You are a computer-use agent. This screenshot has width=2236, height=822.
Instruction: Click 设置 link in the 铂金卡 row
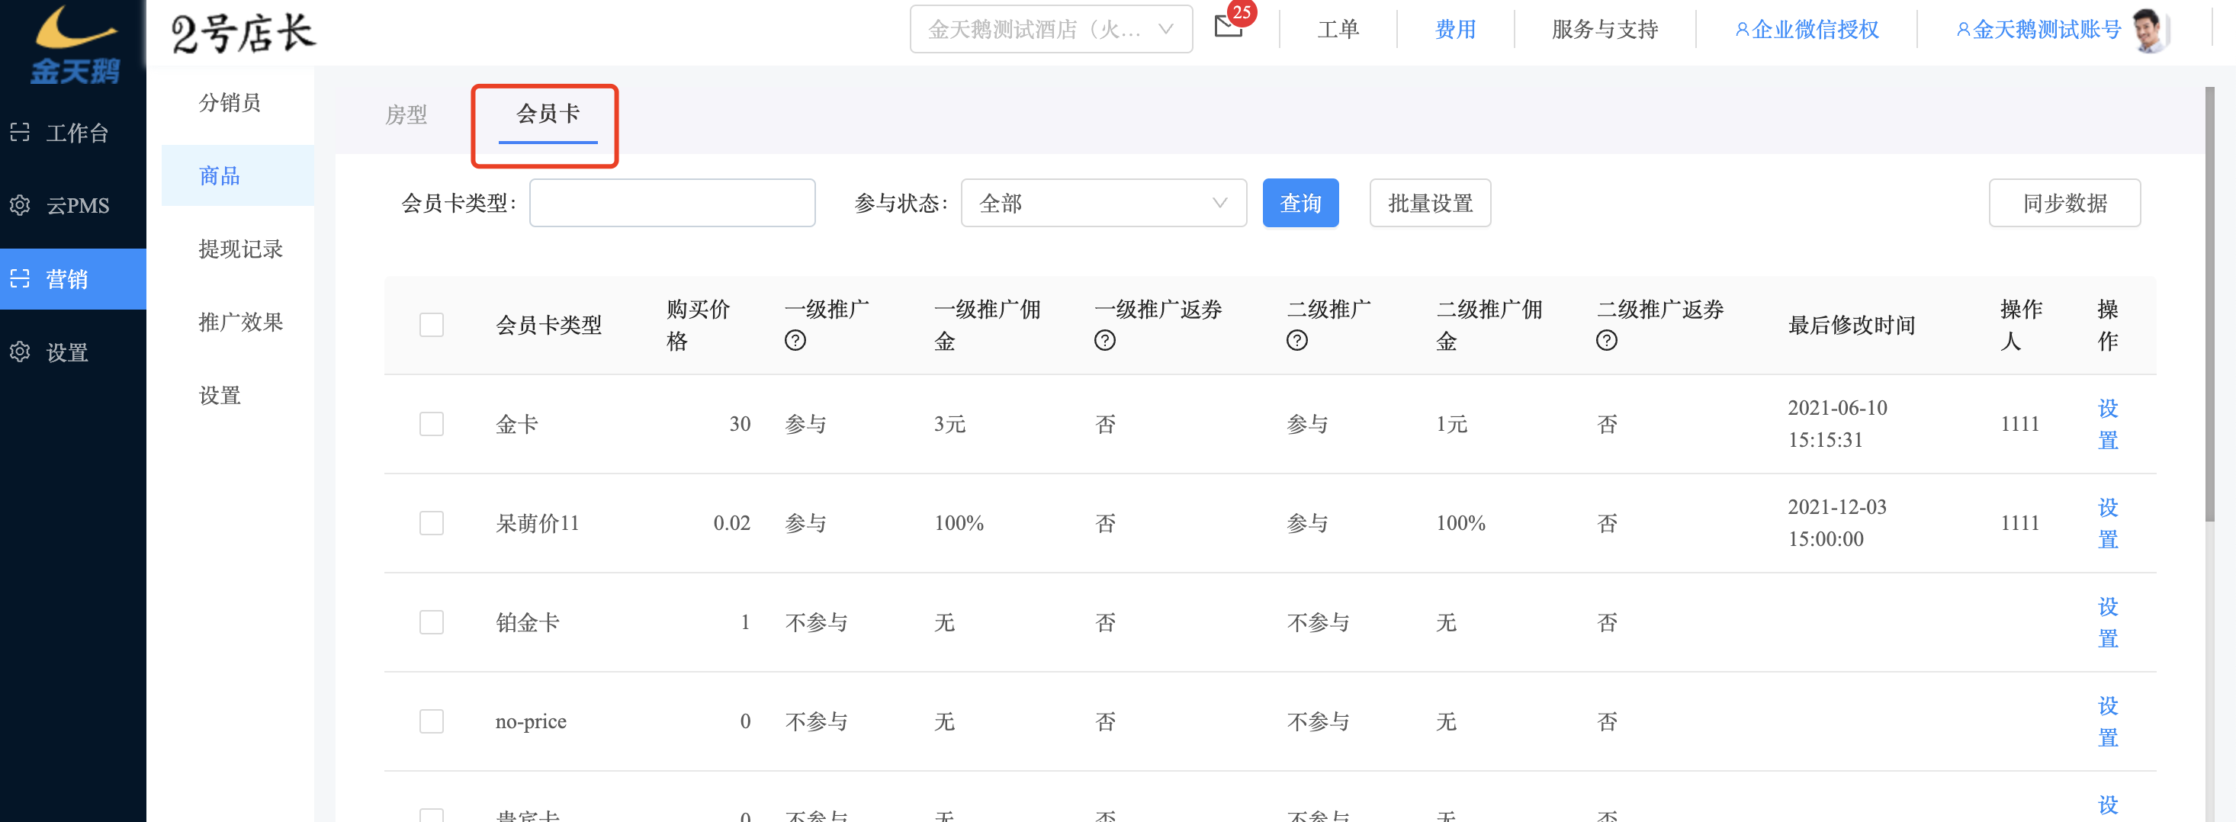point(2108,621)
